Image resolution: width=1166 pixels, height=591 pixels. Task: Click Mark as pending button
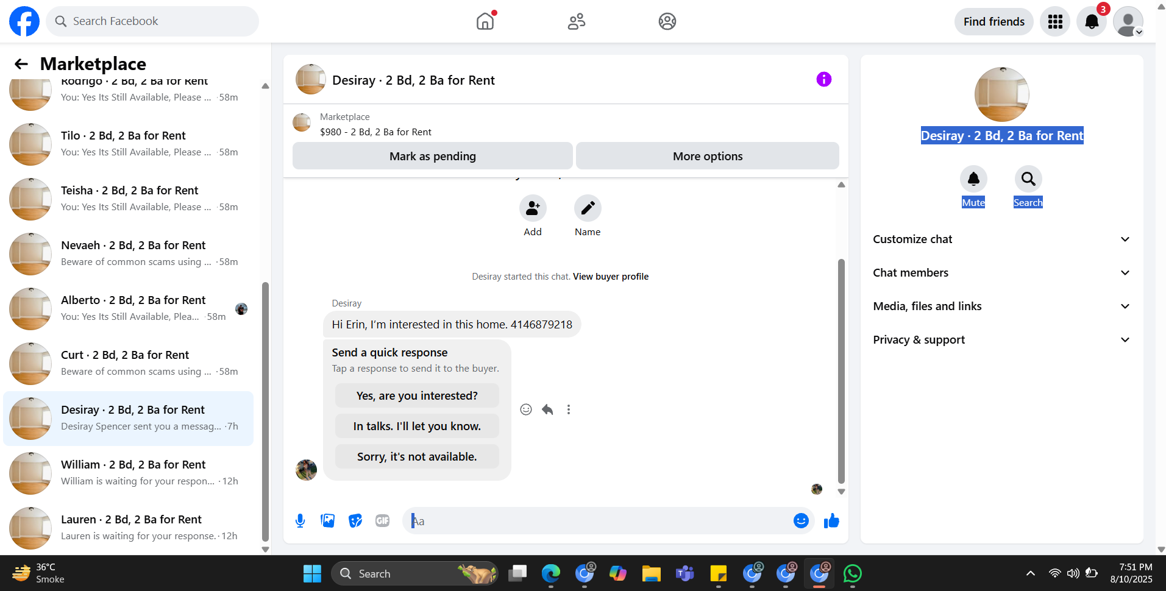(433, 156)
